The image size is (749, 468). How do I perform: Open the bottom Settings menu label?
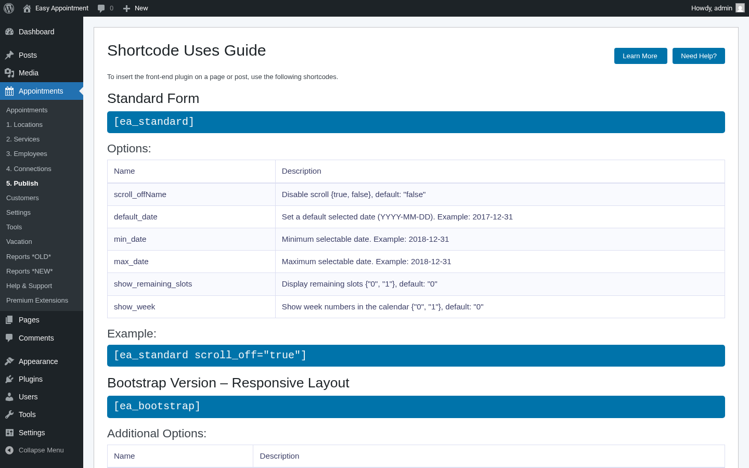point(32,433)
